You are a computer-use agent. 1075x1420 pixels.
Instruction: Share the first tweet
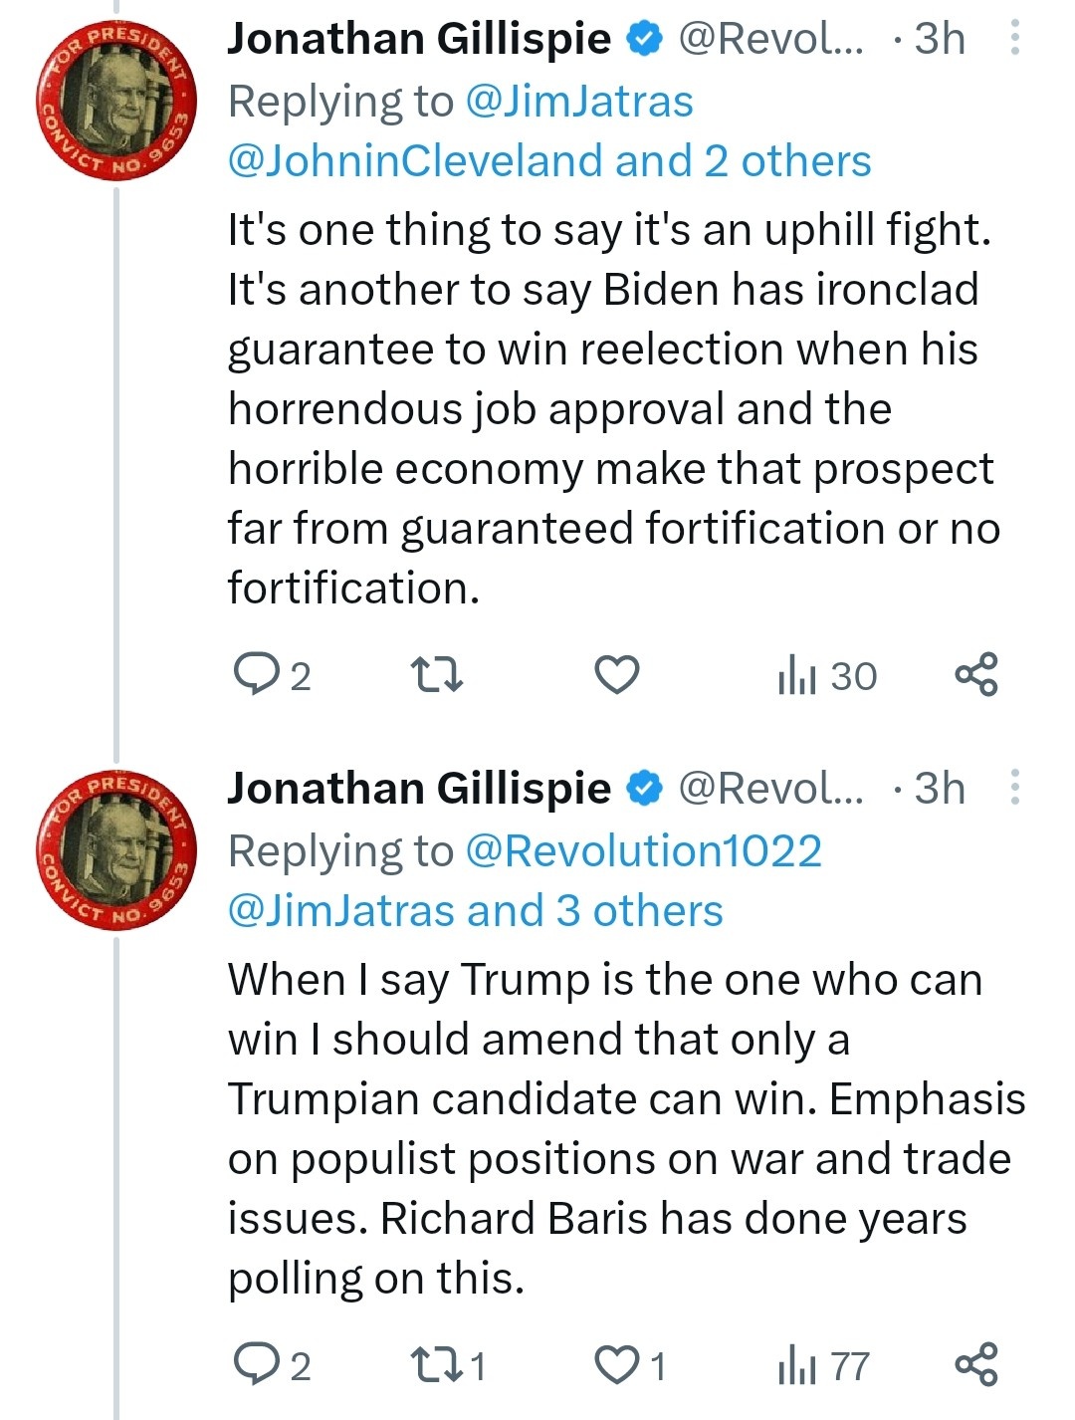pyautogui.click(x=976, y=674)
